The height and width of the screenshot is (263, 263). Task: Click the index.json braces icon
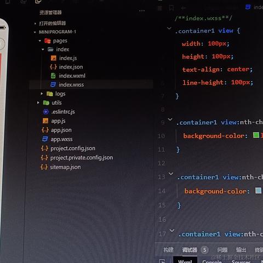tap(53, 67)
